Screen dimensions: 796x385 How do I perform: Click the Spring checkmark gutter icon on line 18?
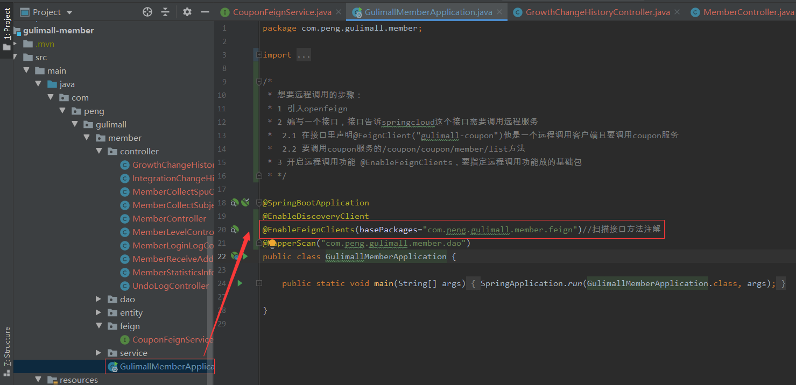pos(245,203)
